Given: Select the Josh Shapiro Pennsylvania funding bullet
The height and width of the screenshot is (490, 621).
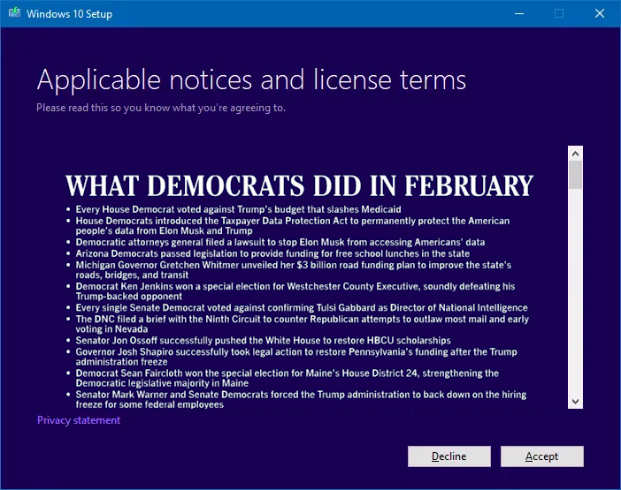Looking at the screenshot, I should pos(296,357).
